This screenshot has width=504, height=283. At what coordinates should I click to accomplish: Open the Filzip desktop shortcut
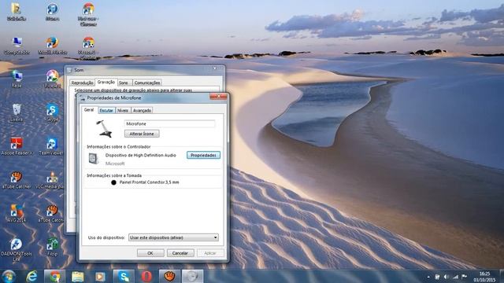click(x=52, y=248)
